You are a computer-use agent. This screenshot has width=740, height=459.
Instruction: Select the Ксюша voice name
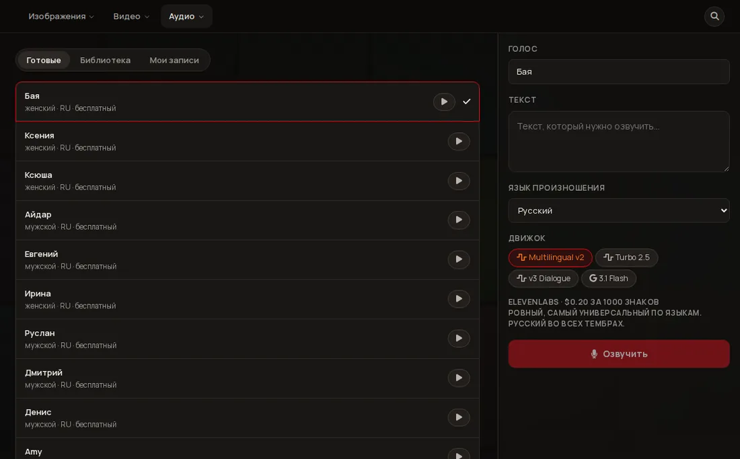click(39, 175)
